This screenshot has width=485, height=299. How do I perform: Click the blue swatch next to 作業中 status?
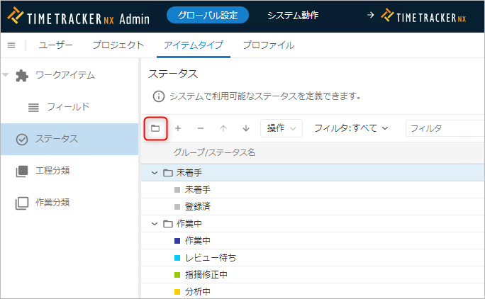(x=177, y=241)
